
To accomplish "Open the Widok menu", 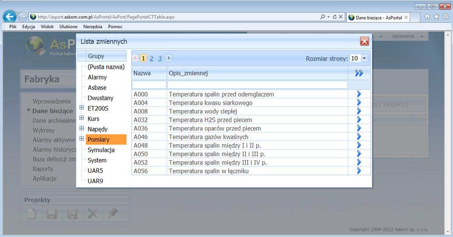I will click(47, 26).
